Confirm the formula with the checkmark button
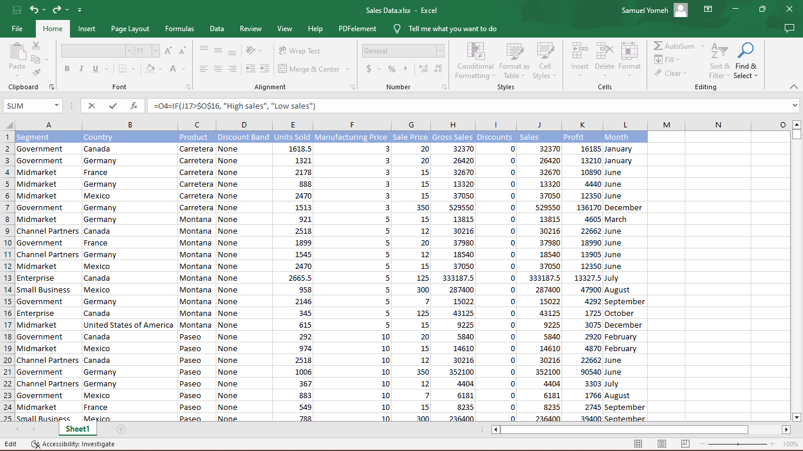 coord(114,106)
